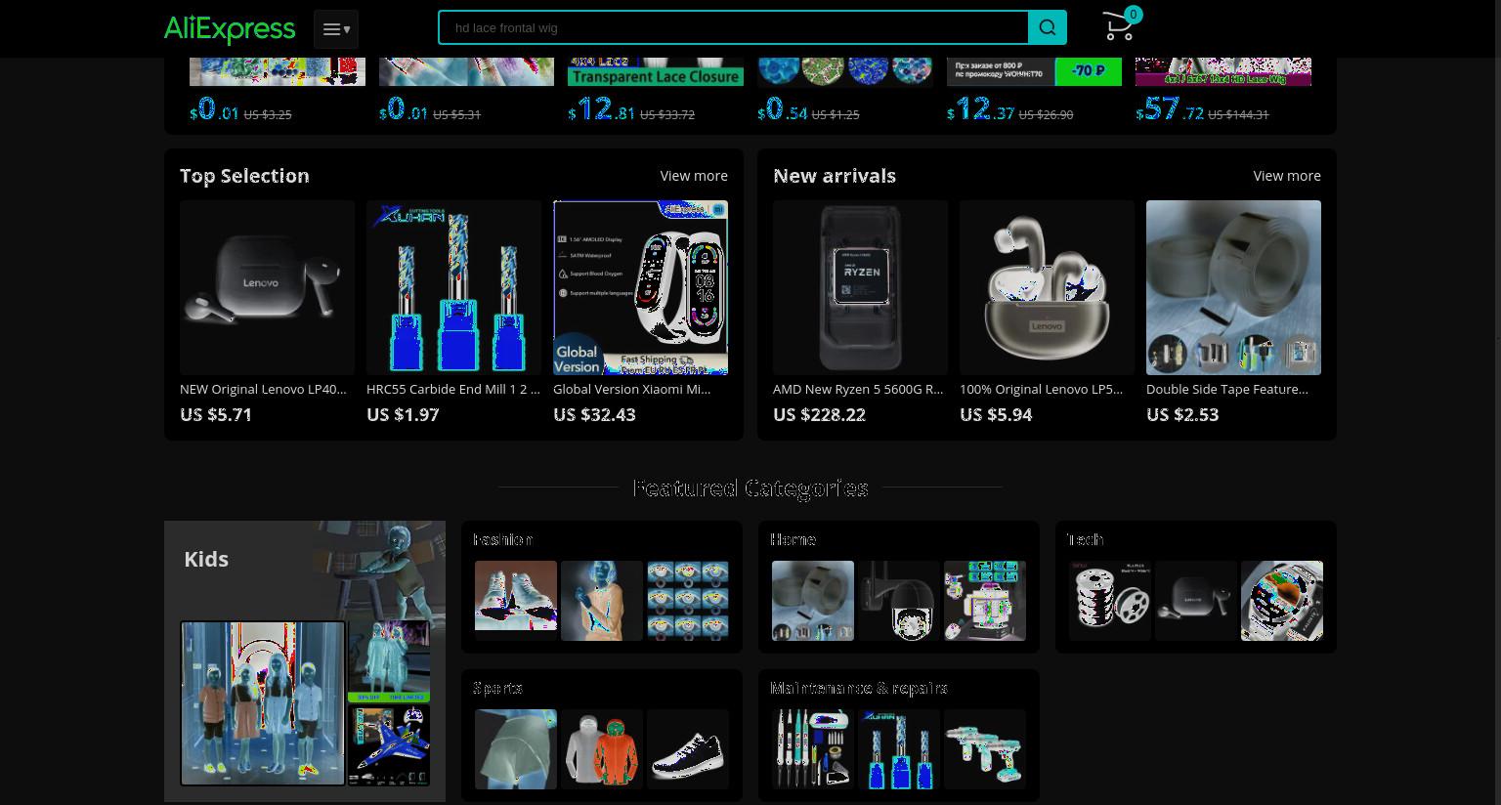Viewport: 1501px width, 805px height.
Task: Open Kids large children clothing image
Action: coord(263,703)
